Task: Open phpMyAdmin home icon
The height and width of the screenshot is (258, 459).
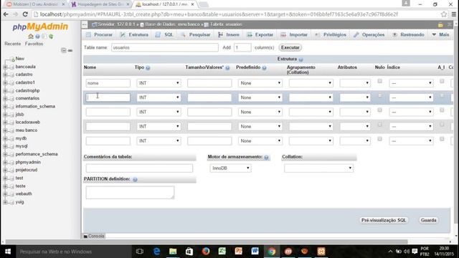Action: [31, 37]
